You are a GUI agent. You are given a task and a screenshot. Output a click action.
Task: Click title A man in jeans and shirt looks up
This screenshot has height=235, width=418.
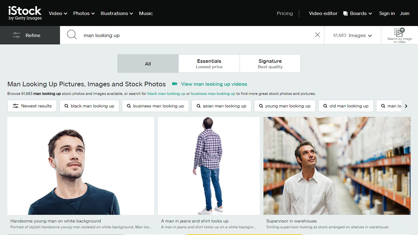tap(195, 221)
